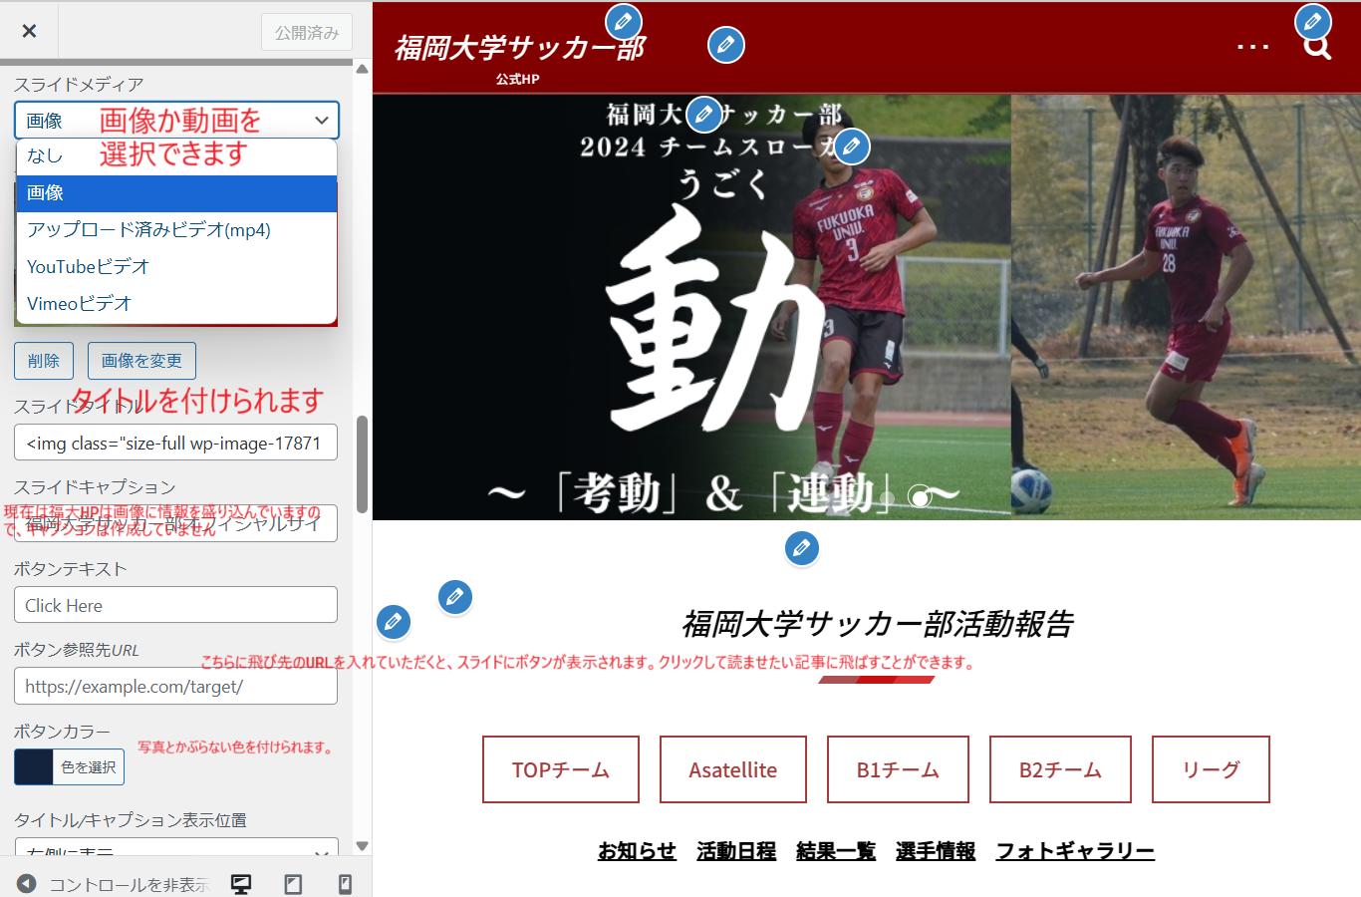Switch to mobile preview icon
The height and width of the screenshot is (897, 1361).
point(345,884)
